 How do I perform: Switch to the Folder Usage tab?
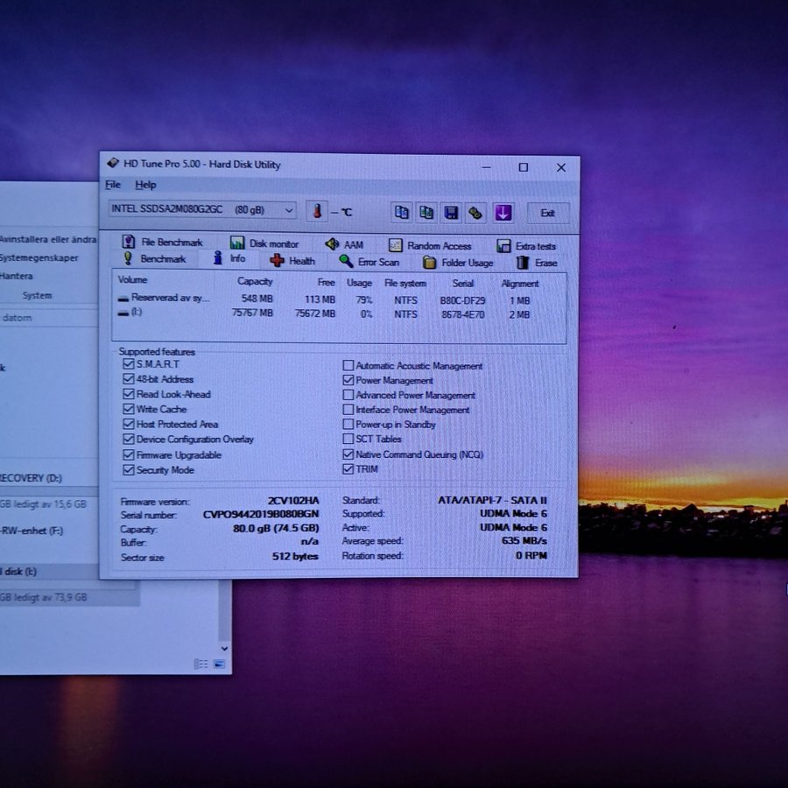click(x=458, y=263)
